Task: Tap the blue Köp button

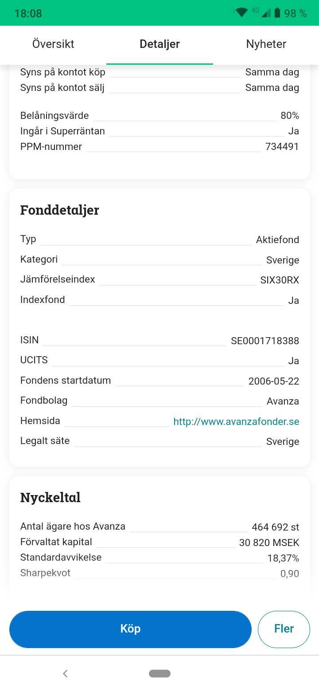Action: pos(130,629)
